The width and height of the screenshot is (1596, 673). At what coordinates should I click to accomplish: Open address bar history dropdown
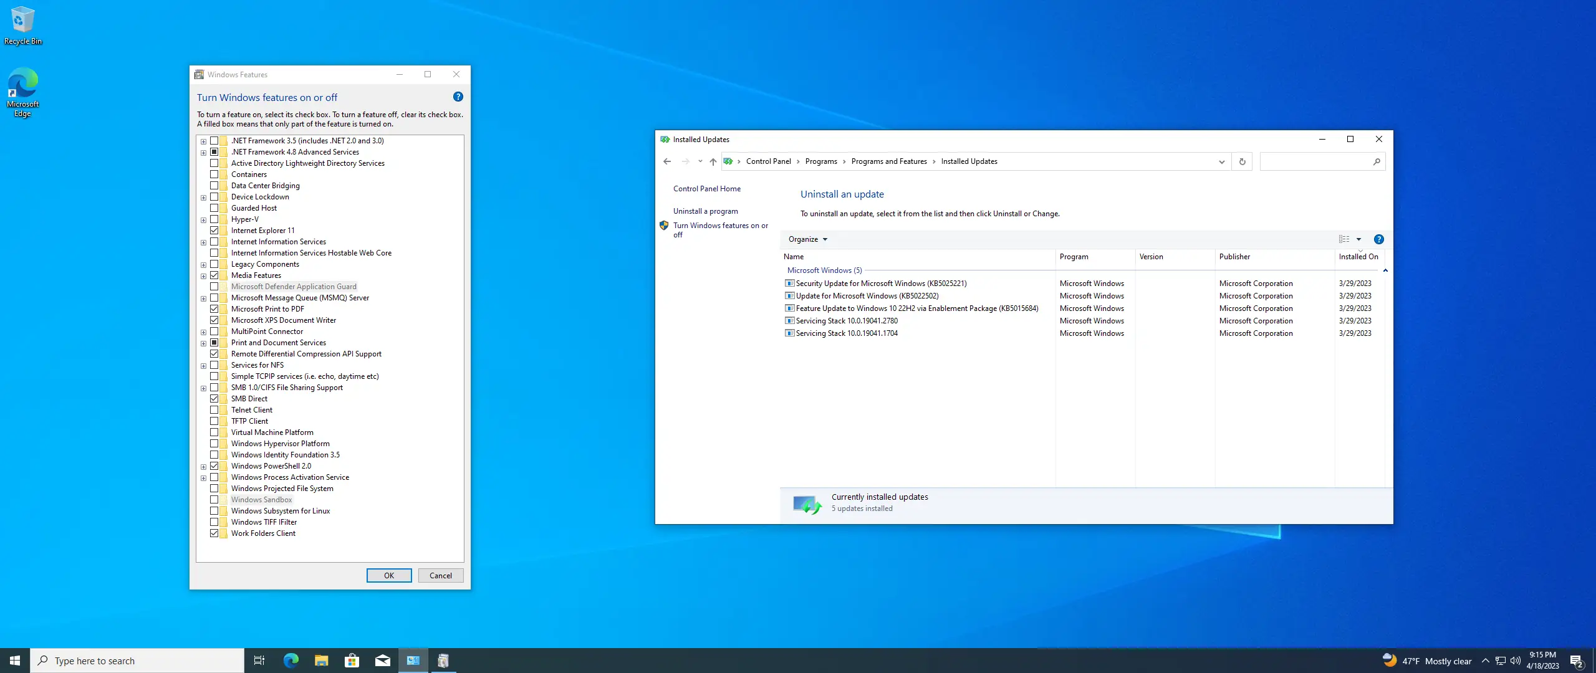tap(1221, 161)
